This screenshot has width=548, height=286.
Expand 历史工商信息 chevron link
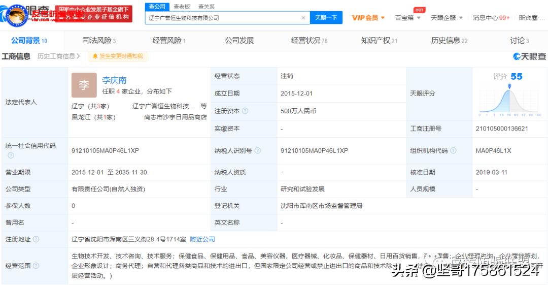(59, 56)
